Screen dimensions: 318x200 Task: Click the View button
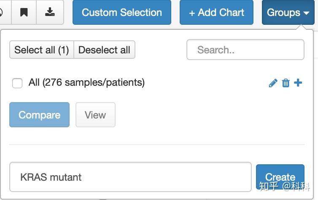[x=95, y=115]
